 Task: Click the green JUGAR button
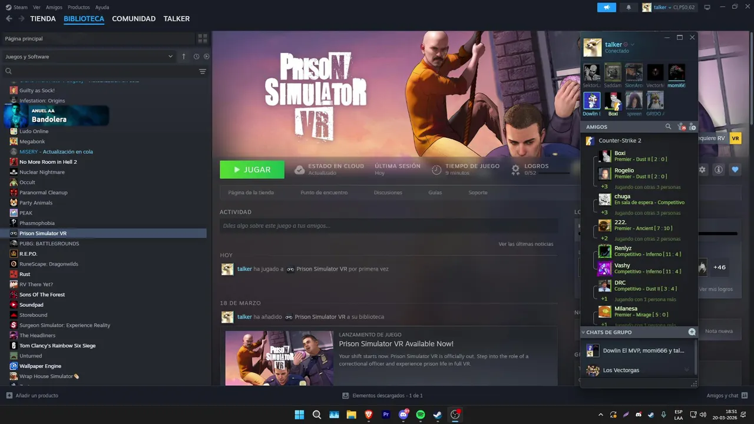tap(252, 170)
